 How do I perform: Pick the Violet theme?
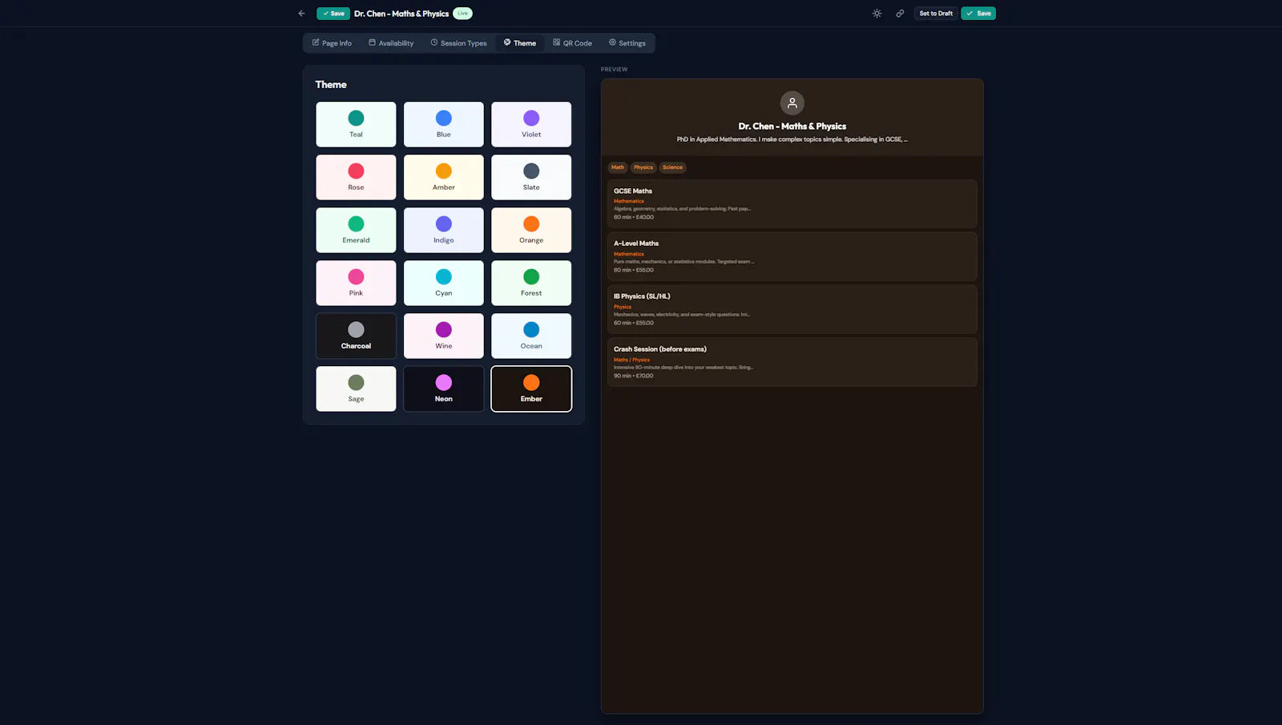click(x=531, y=124)
